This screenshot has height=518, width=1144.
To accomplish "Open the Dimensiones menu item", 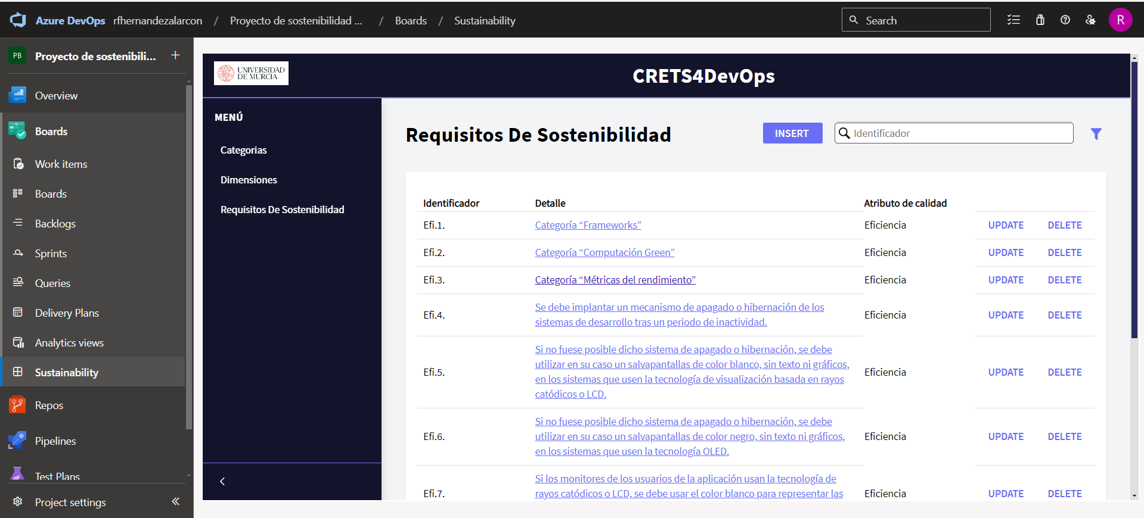I will [249, 180].
